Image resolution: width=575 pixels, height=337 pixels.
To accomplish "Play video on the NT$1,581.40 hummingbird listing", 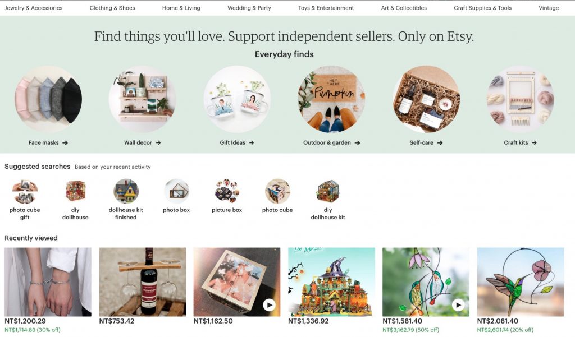I will click(458, 305).
